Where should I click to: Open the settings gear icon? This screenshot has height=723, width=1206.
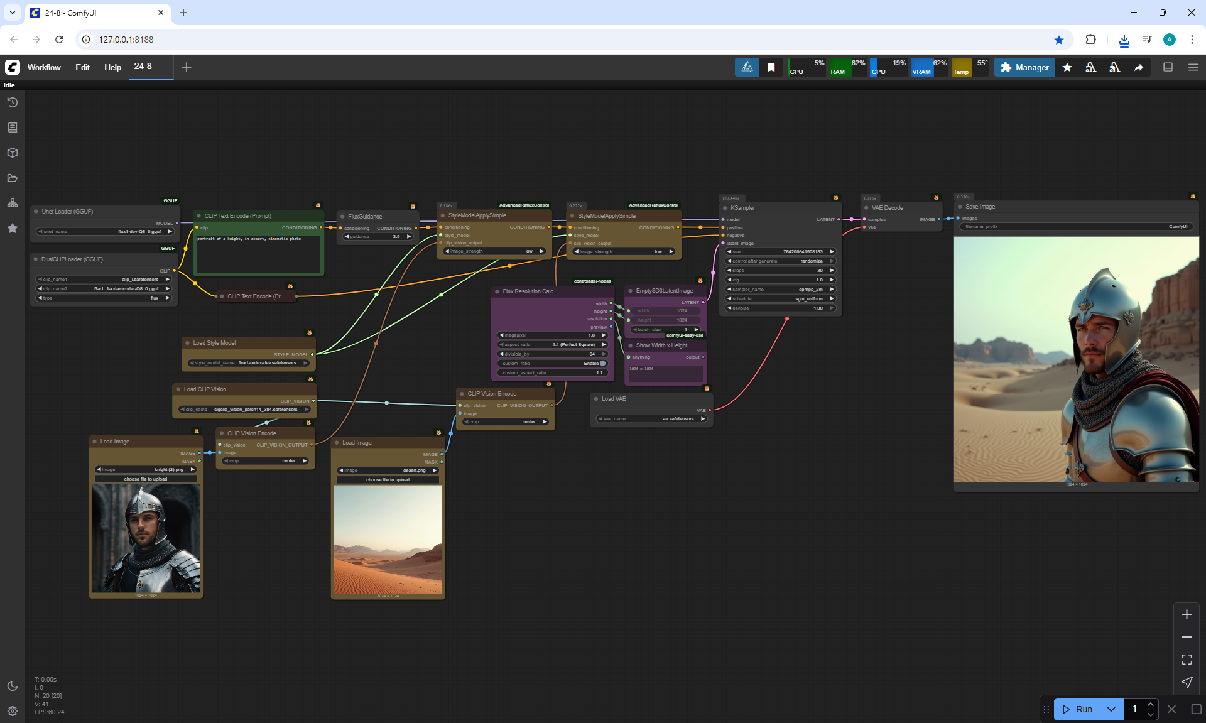click(x=12, y=711)
